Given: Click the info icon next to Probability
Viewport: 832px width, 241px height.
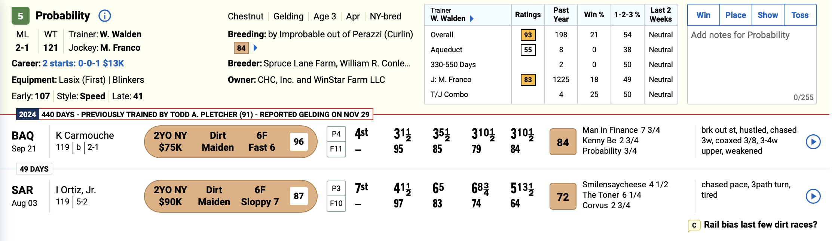Looking at the screenshot, I should (105, 16).
